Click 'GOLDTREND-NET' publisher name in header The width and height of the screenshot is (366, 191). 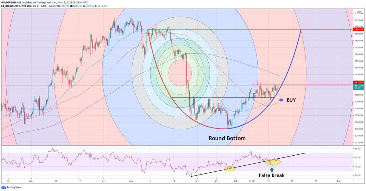click(x=11, y=2)
